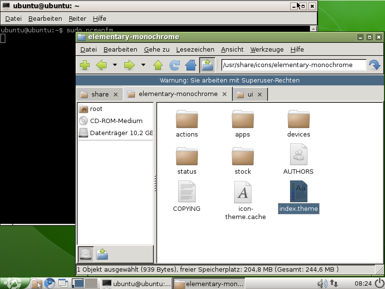
Task: Open the Lesezeichen menu
Action: pyautogui.click(x=195, y=49)
